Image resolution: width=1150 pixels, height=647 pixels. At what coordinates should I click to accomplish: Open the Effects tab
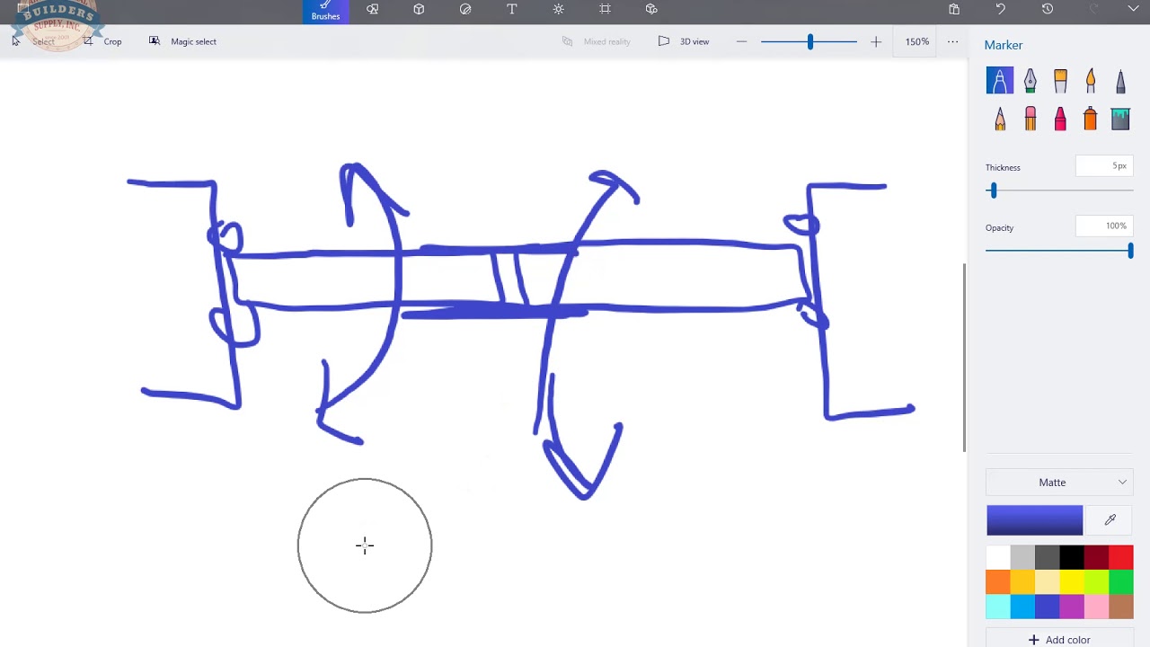(559, 9)
